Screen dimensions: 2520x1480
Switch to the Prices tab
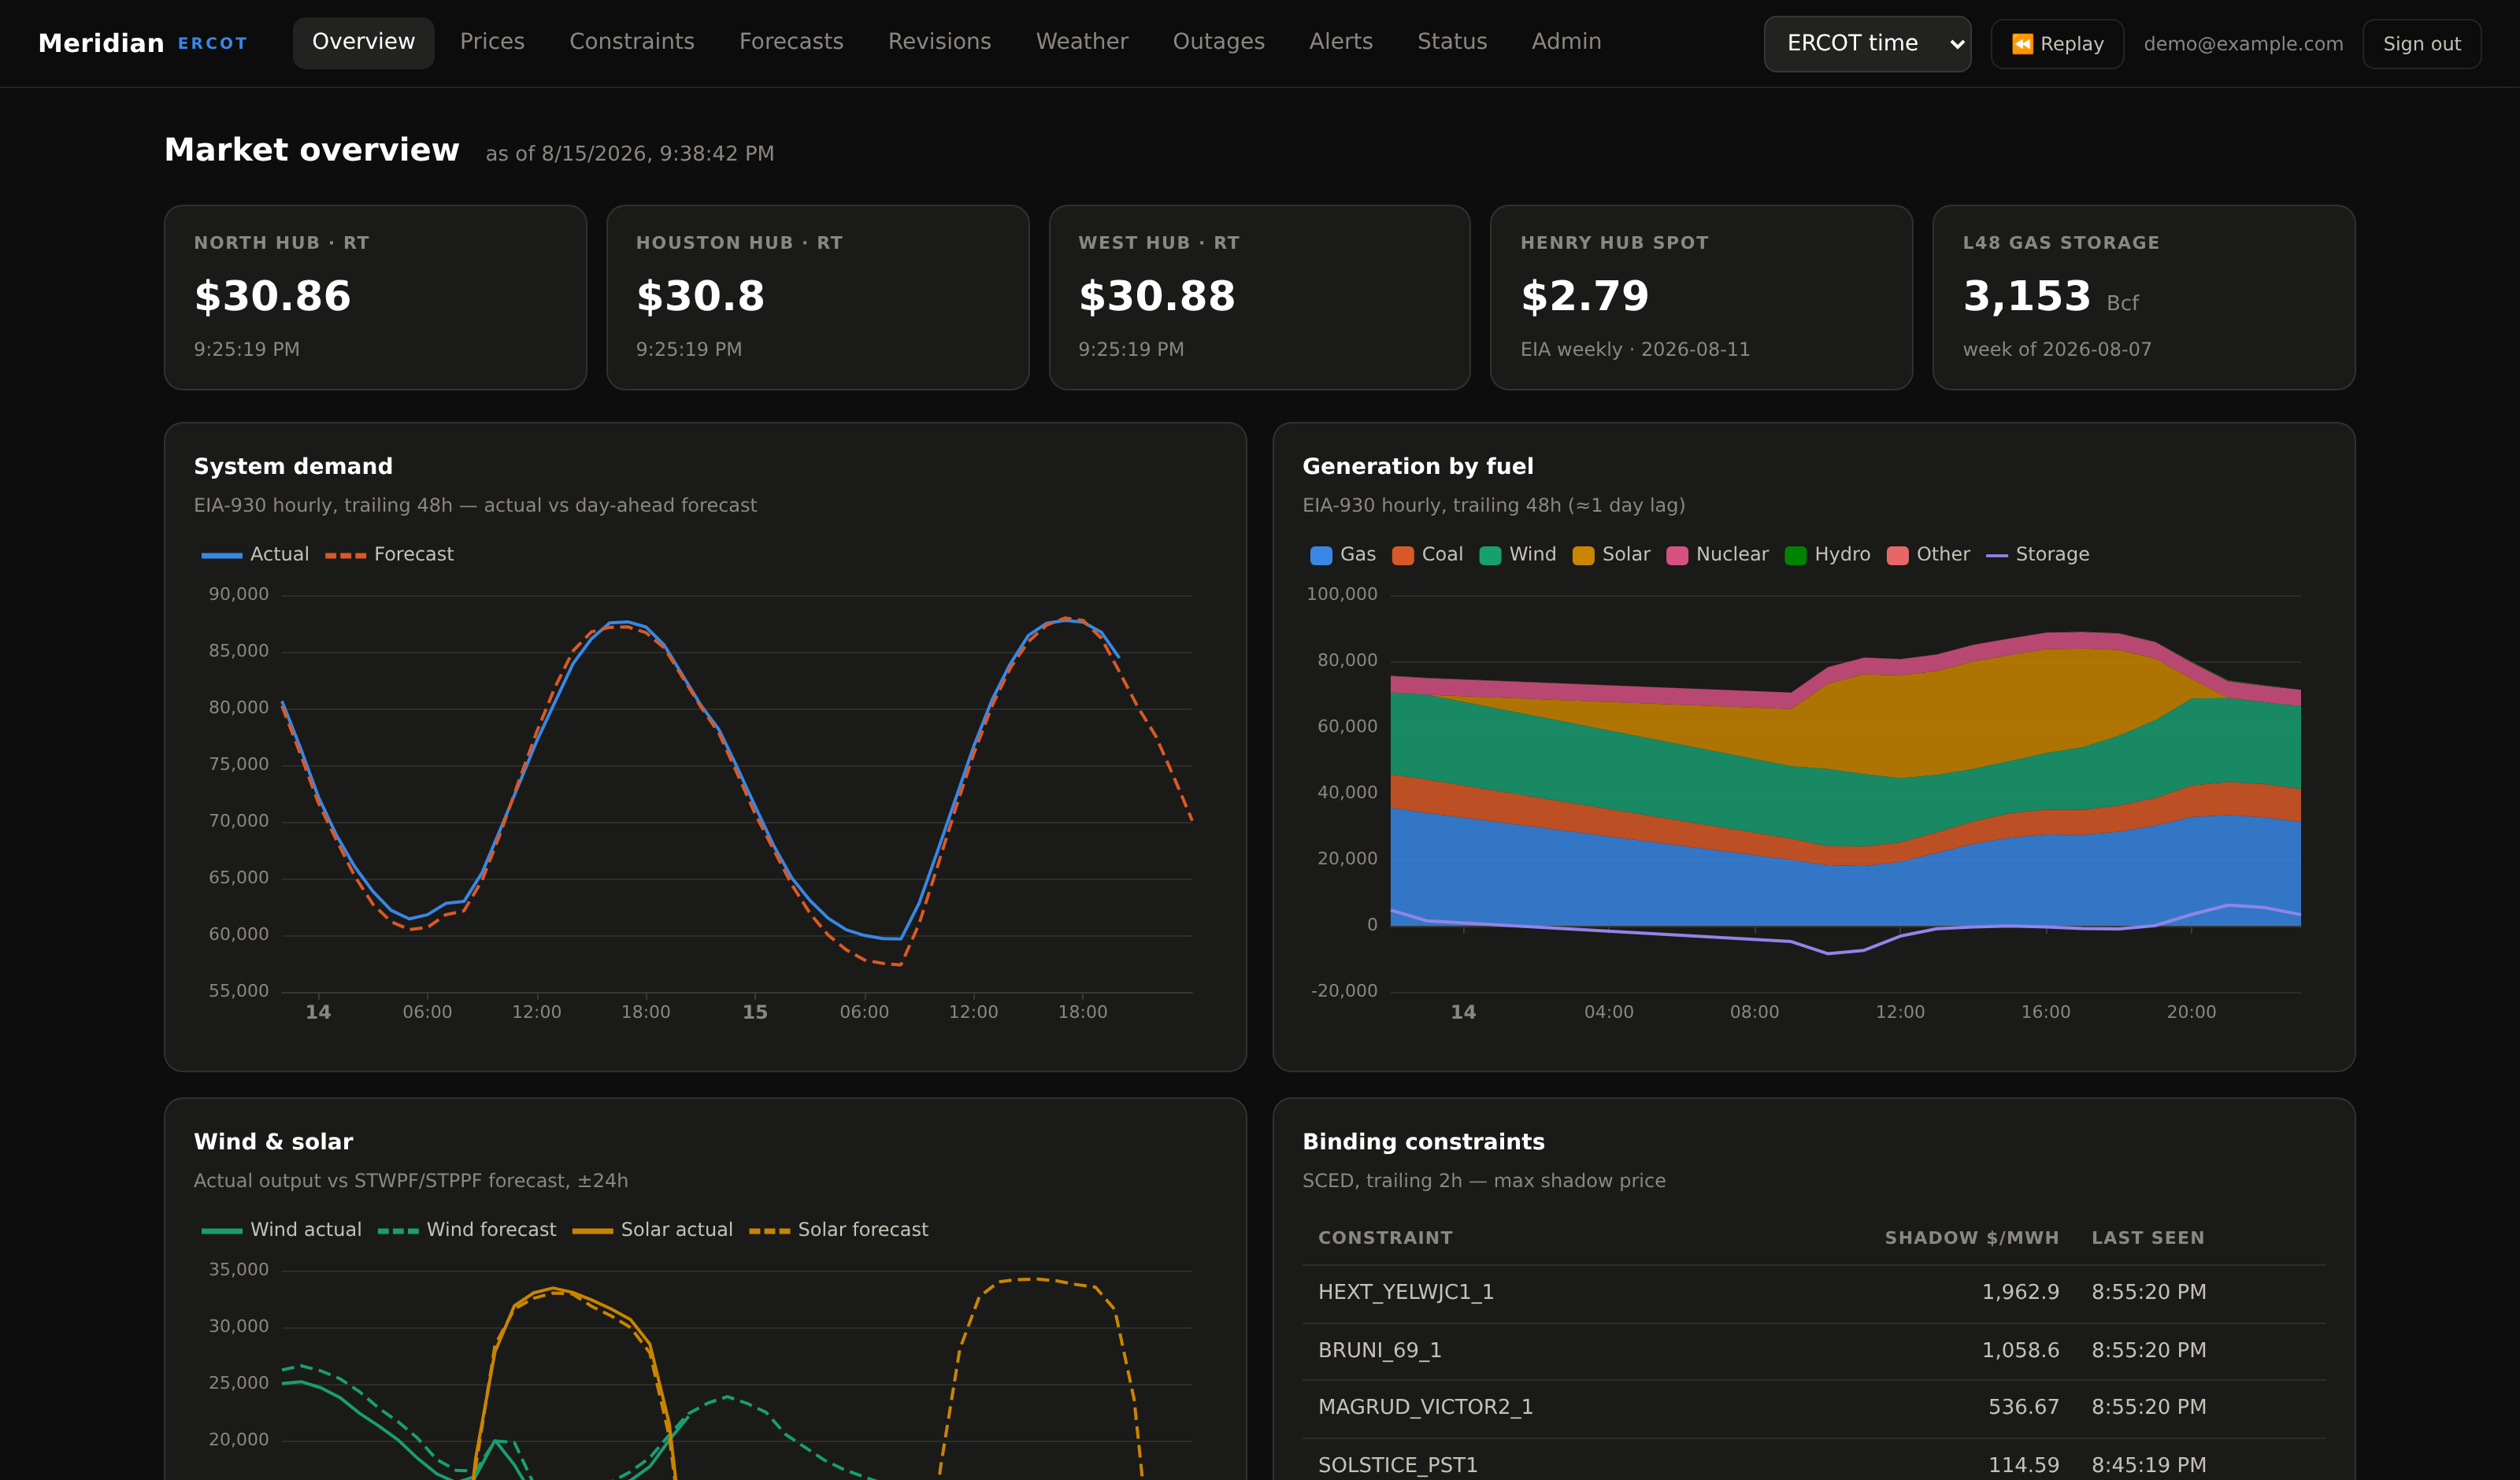(492, 42)
